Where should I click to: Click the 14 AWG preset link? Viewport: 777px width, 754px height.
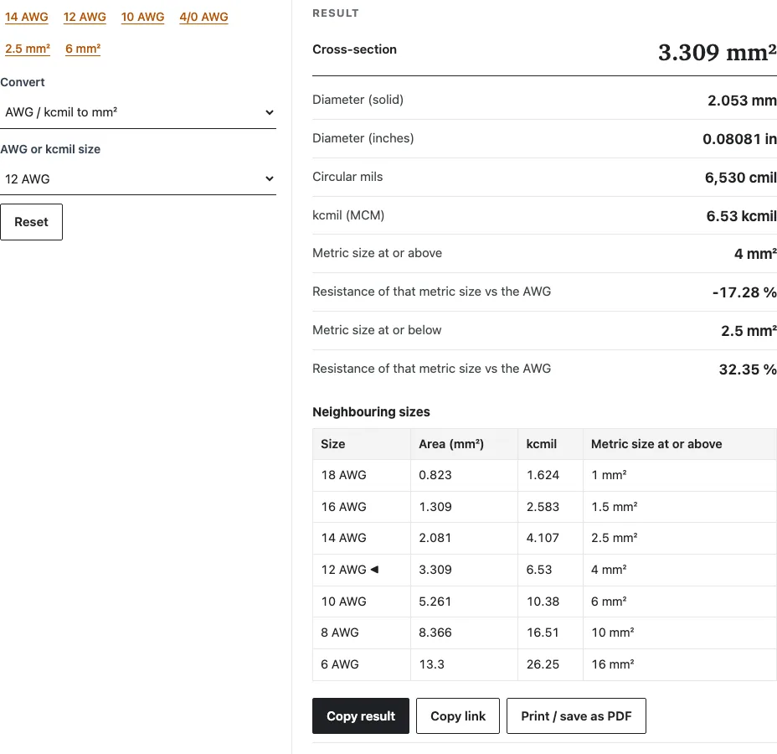(x=27, y=17)
